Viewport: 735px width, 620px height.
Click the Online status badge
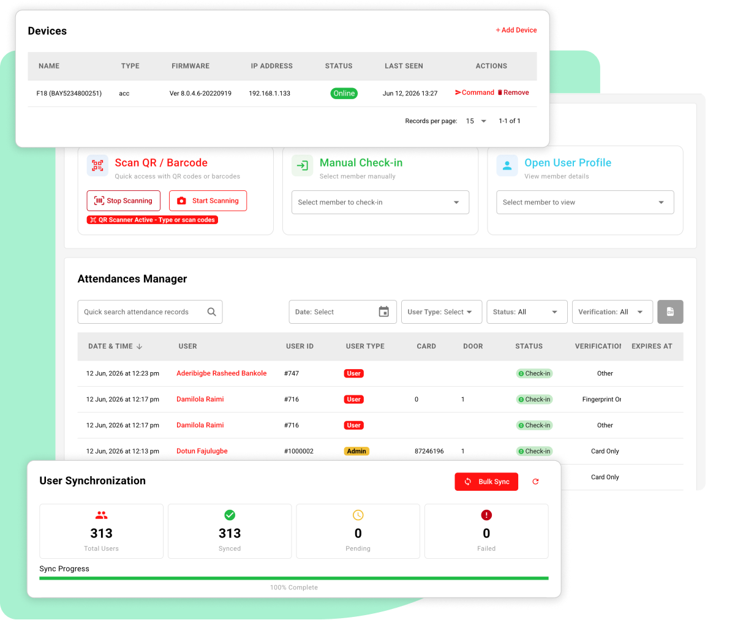pyautogui.click(x=344, y=94)
